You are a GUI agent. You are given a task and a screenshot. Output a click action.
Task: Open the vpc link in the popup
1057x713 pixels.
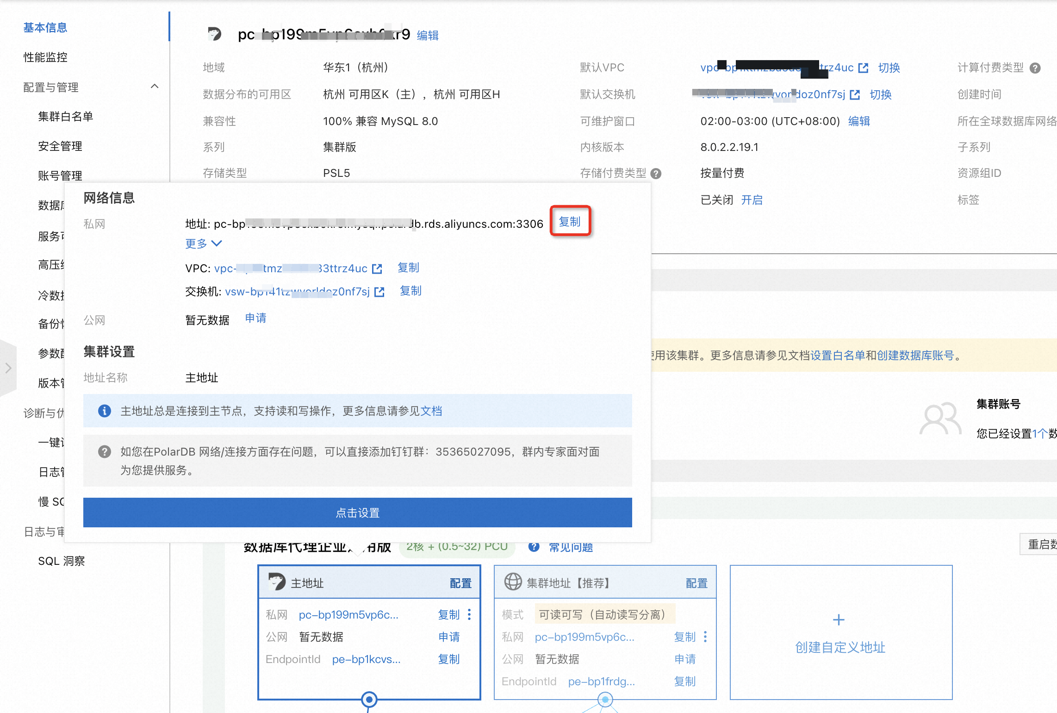[x=291, y=269]
